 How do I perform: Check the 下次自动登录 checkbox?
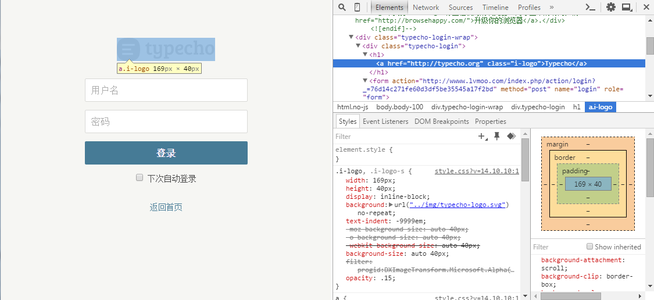coord(140,178)
